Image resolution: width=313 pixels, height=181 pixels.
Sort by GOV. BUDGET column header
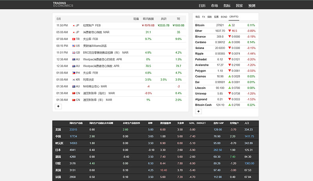197,123
